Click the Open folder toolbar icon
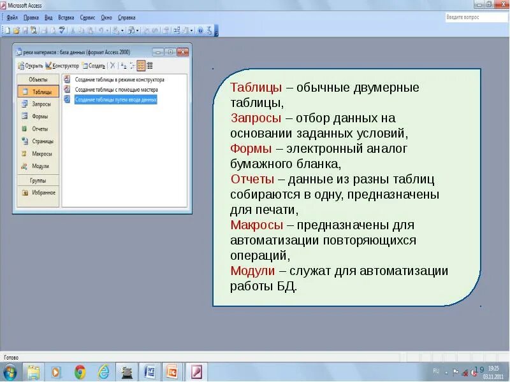This screenshot has width=510, height=382. click(x=17, y=31)
